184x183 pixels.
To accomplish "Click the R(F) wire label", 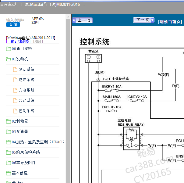I will click(176, 86).
